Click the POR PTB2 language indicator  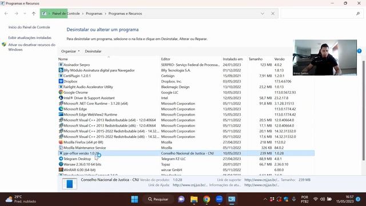click(x=304, y=199)
